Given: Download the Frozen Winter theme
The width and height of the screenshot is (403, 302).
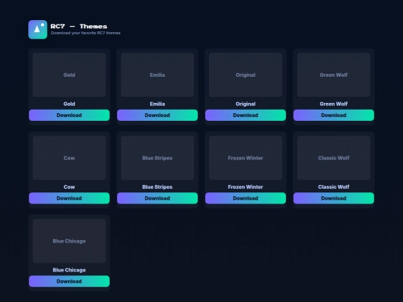Looking at the screenshot, I should [x=246, y=198].
